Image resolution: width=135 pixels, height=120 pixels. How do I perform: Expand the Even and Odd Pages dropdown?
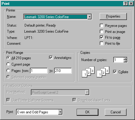60,112
